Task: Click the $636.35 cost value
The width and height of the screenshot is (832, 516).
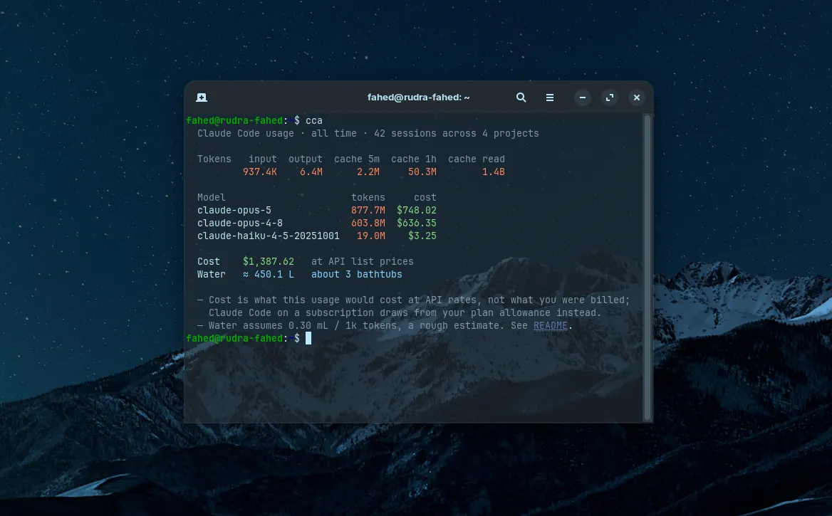Action: pos(417,223)
